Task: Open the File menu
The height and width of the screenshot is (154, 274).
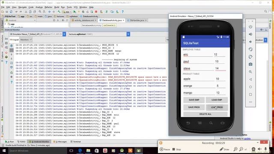Action: point(3,7)
